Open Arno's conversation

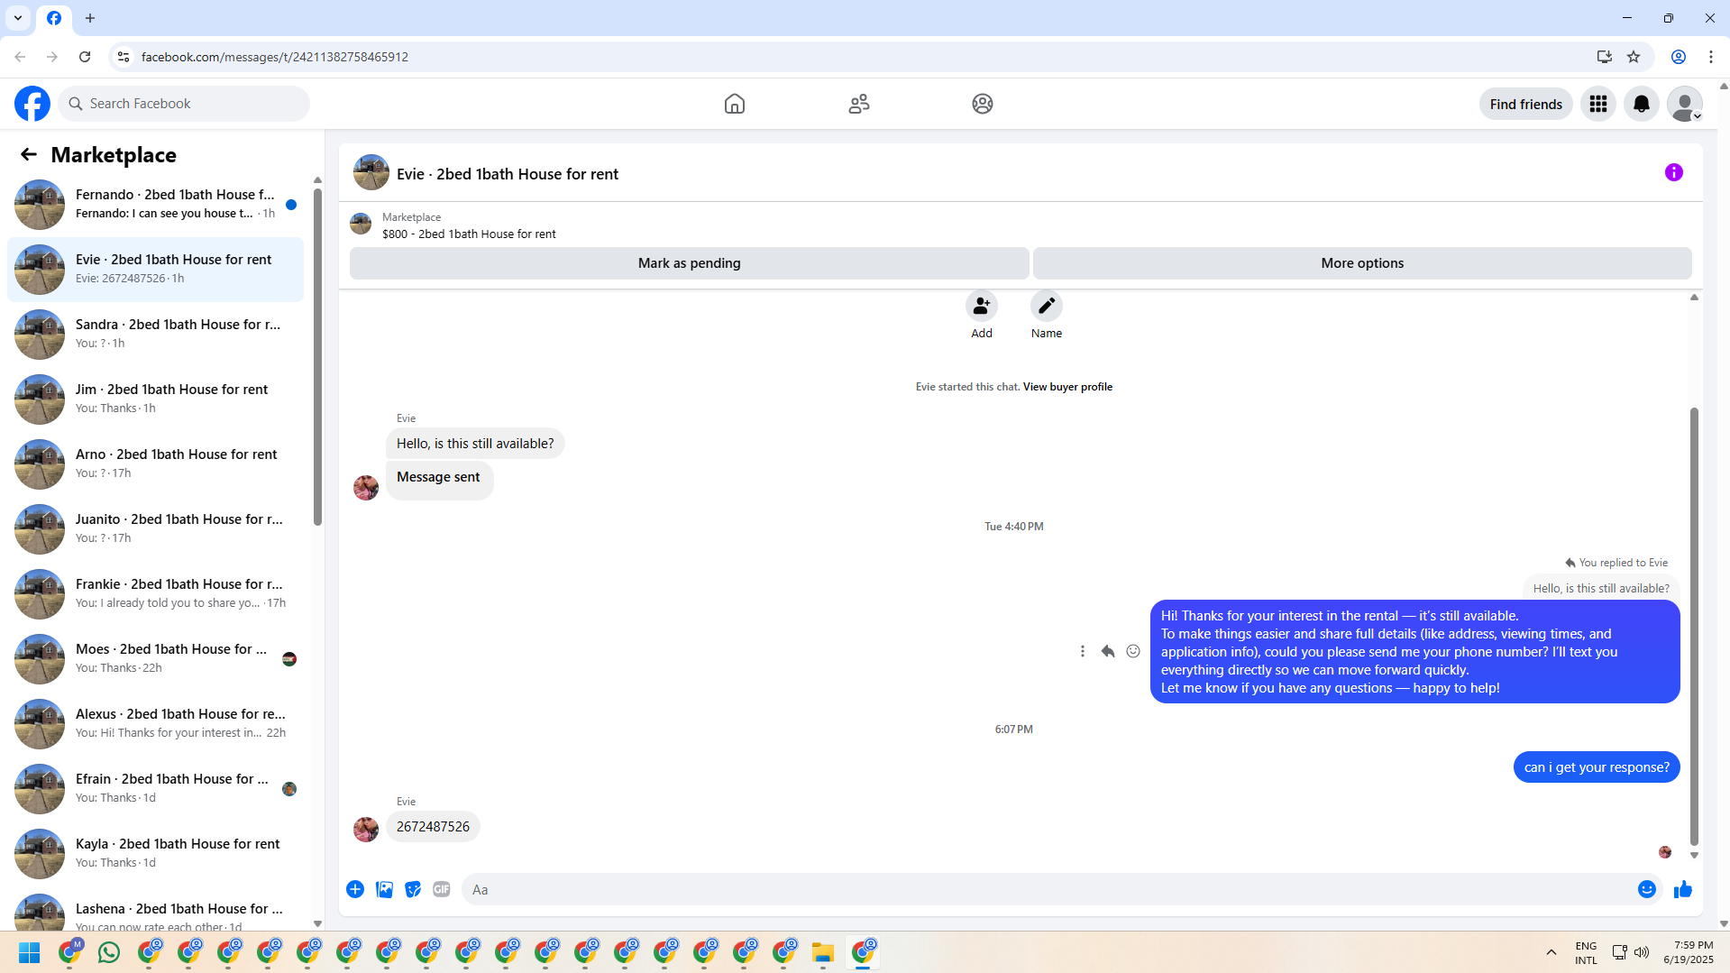pos(155,464)
